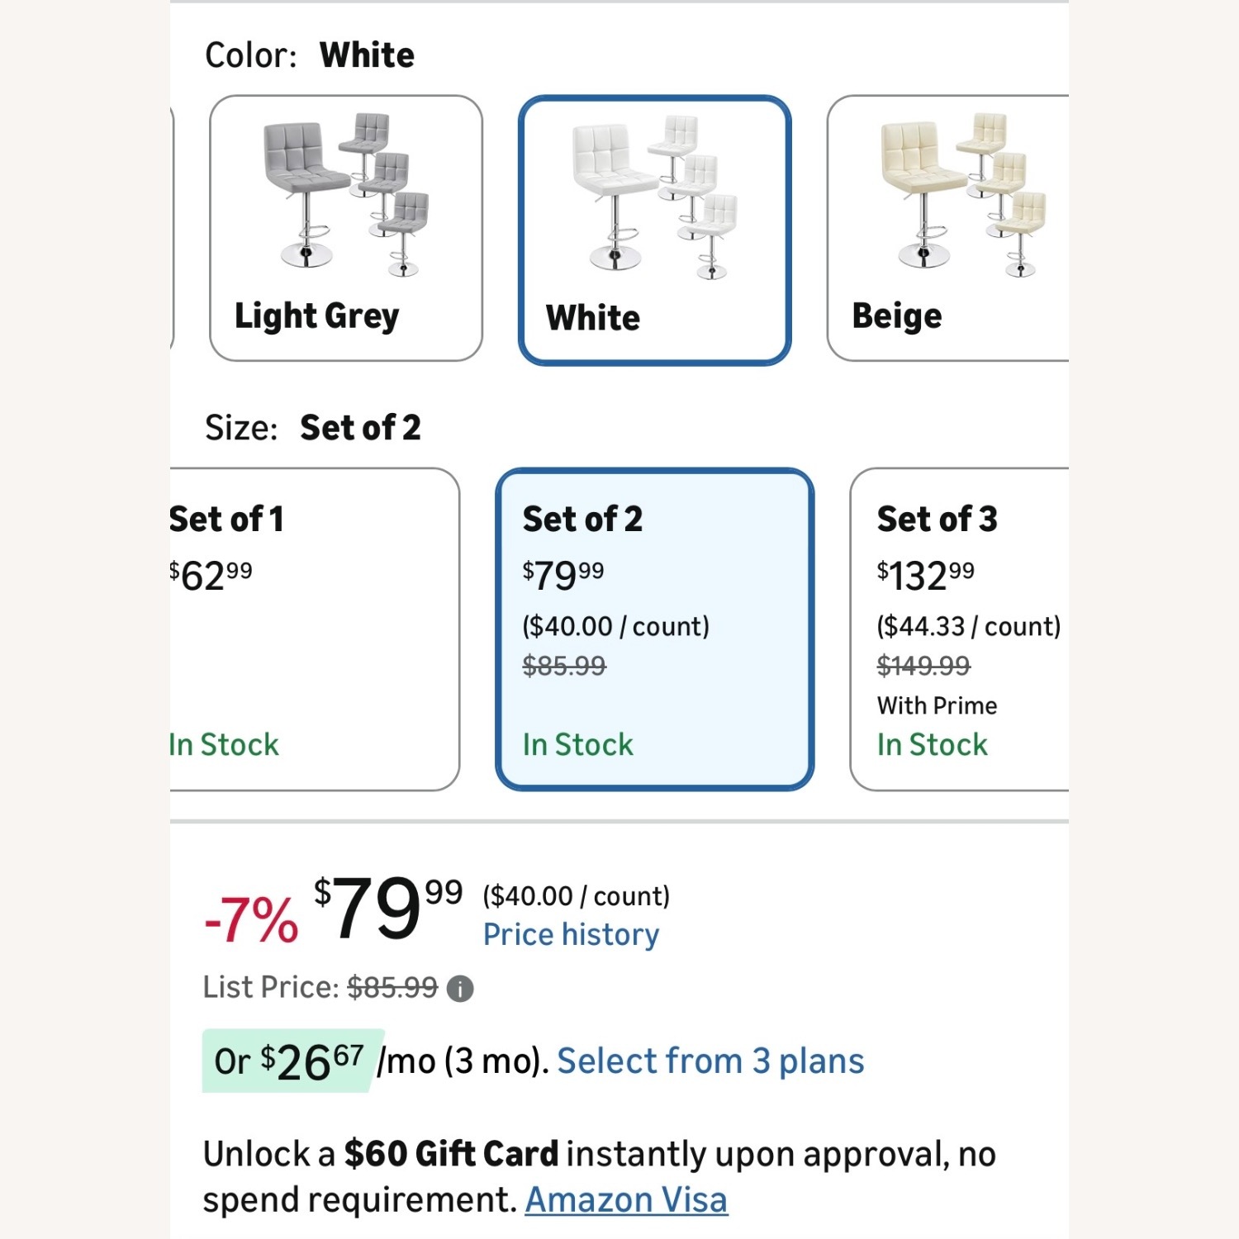Click Select from 3 plans link
Screen dimensions: 1239x1239
(710, 1061)
